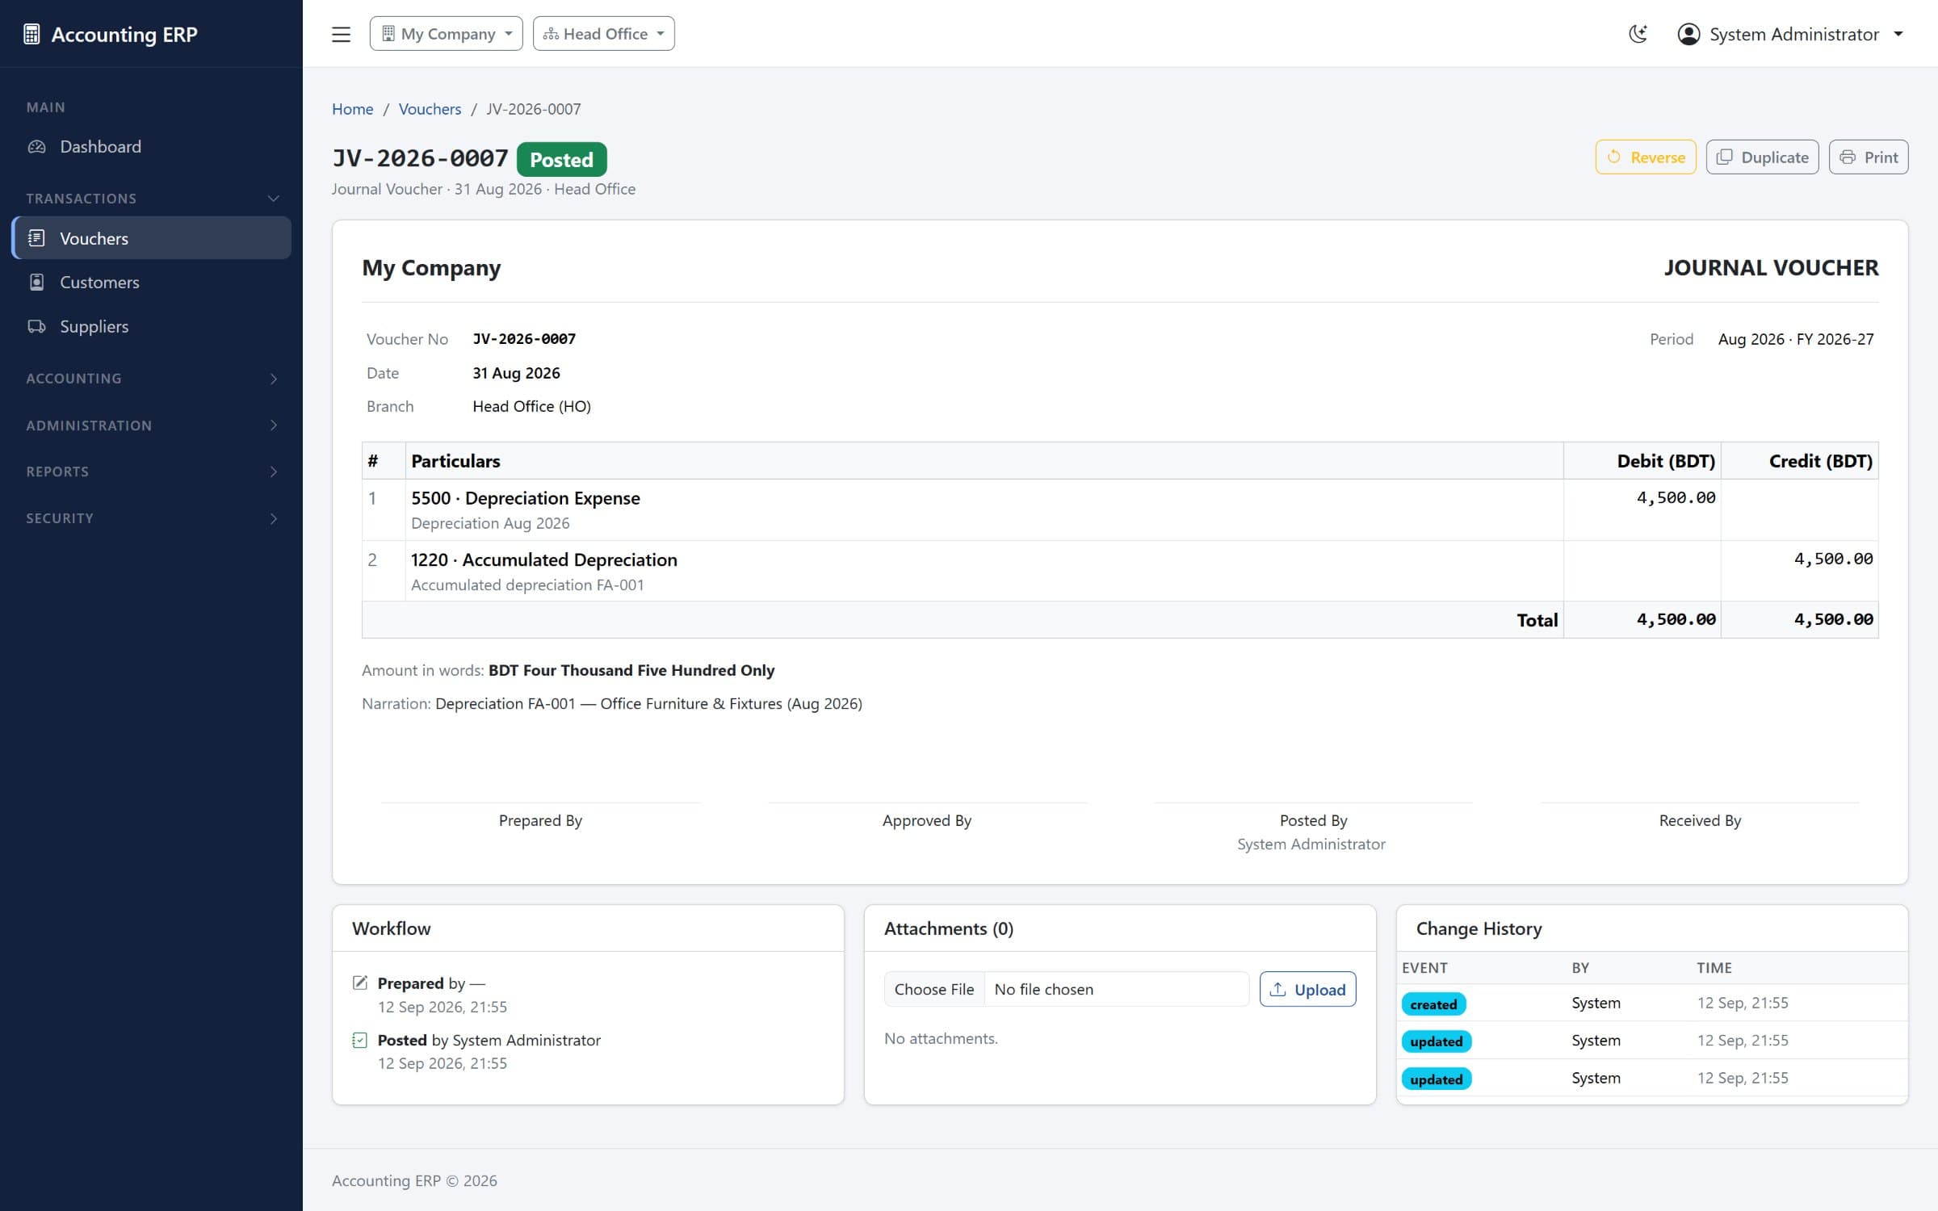Expand the Accounting section

152,379
